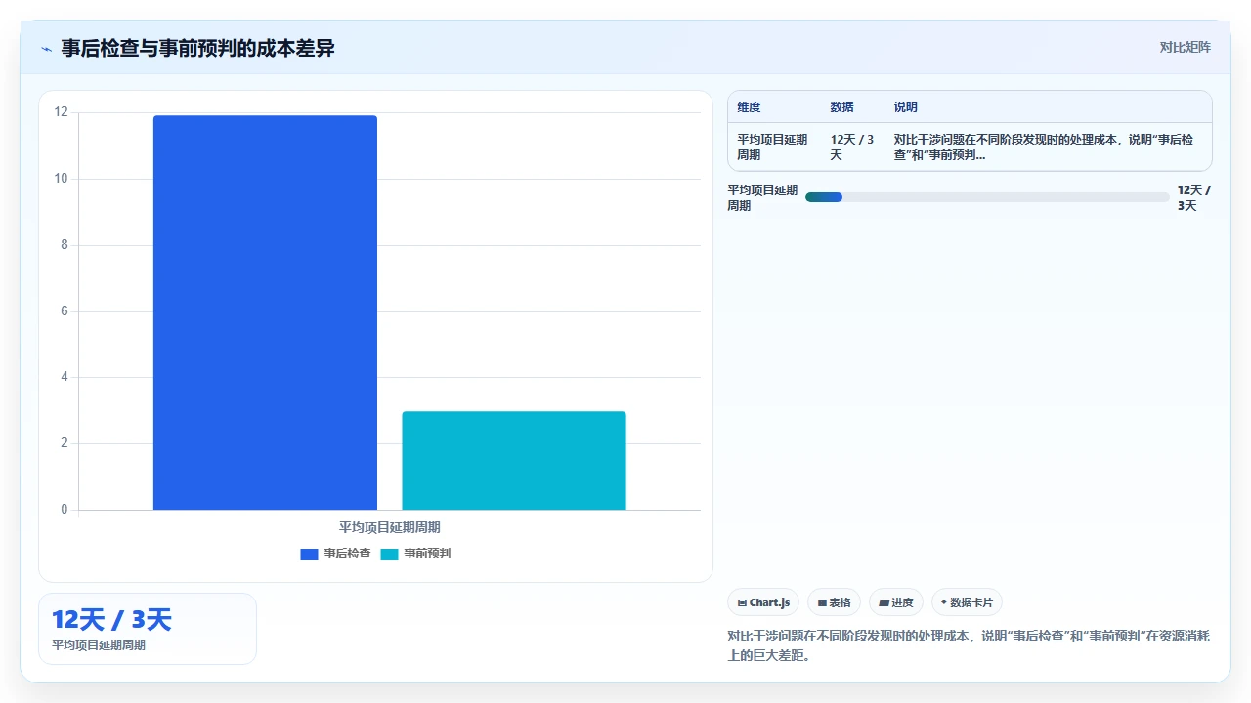The width and height of the screenshot is (1251, 703).
Task: Click the 12天 / 3天 value beside progress bar
Action: [1194, 198]
